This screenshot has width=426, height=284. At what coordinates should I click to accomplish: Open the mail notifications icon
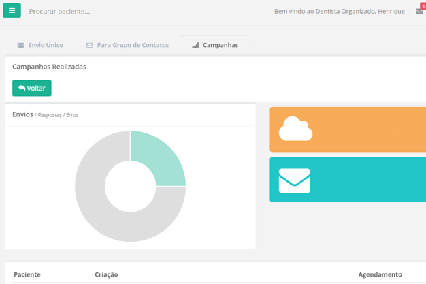[x=419, y=12]
